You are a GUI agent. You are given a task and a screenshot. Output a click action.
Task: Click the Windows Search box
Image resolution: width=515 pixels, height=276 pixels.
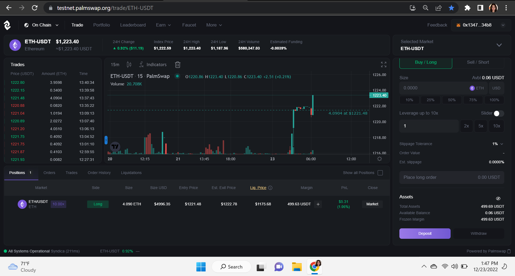pos(231,267)
